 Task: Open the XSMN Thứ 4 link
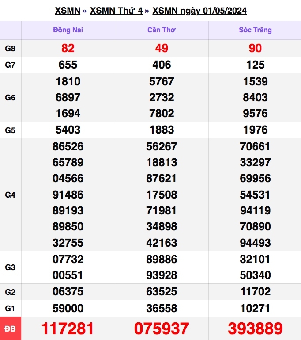coord(116,11)
